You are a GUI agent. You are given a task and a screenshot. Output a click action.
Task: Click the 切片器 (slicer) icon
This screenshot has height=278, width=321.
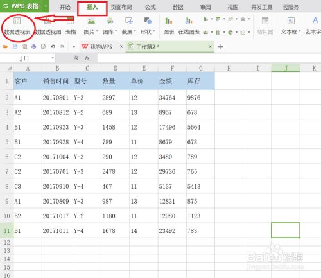[x=265, y=21]
